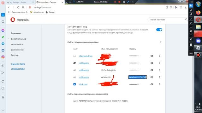Image resolution: width=202 pixels, height=113 pixels.
Task: Open Возможности settings section
Action: pos(17,50)
